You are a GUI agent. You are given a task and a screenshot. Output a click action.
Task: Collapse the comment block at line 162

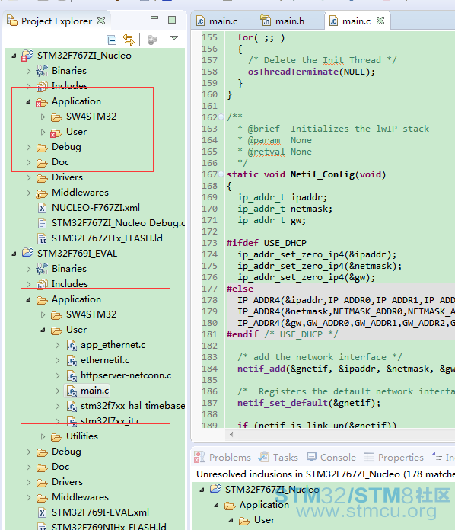click(x=221, y=117)
